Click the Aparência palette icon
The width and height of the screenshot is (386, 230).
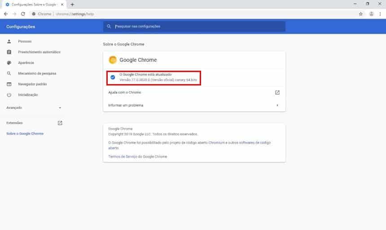[x=9, y=63]
